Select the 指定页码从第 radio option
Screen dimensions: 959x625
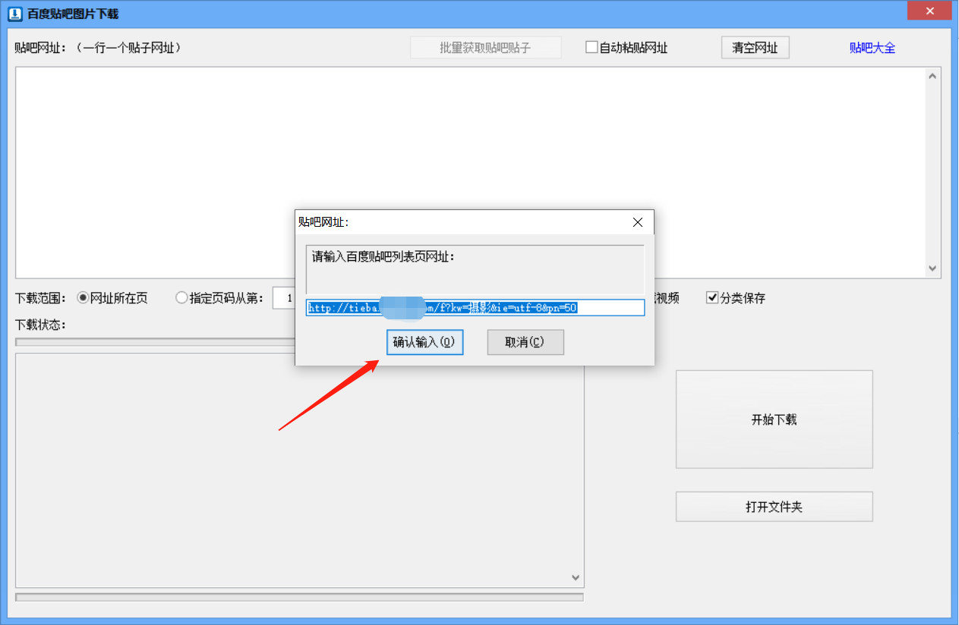coord(181,297)
